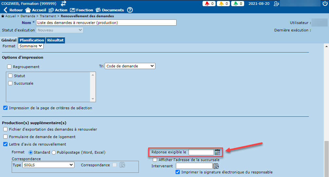329x177 pixels.
Task: Click the red alert bell indicator
Action: coord(209,4)
